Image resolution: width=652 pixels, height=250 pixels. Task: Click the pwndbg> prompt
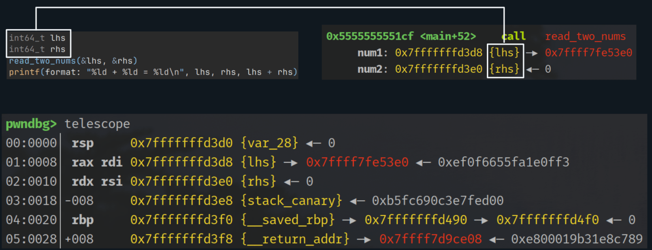pos(31,124)
